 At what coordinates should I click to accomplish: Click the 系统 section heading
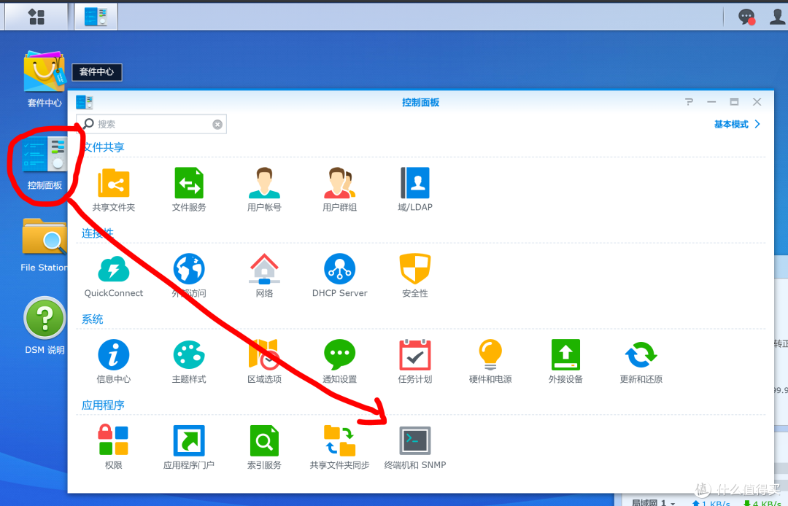[93, 319]
